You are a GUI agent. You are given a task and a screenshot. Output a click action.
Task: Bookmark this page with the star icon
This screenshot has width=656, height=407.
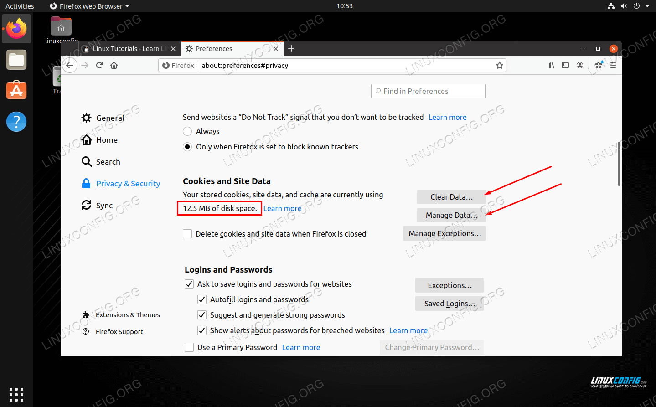[500, 65]
